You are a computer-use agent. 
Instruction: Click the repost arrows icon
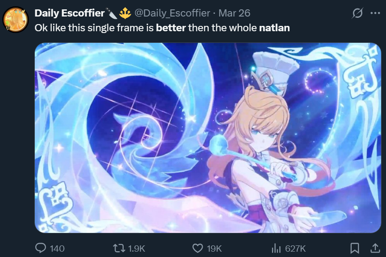(119, 248)
